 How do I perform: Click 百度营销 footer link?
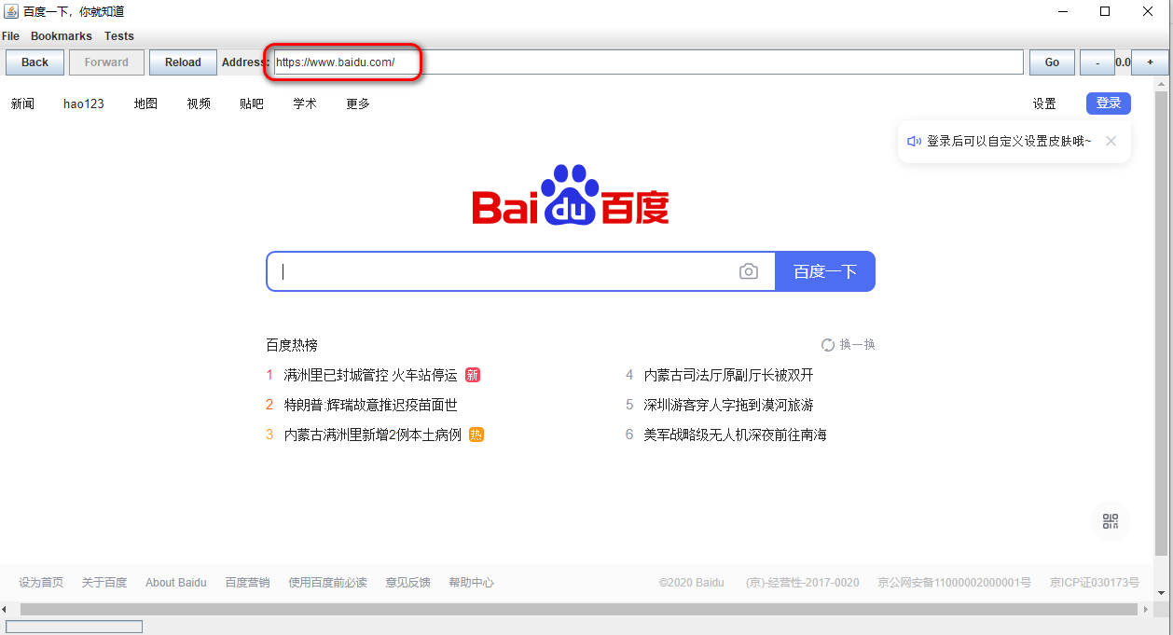(x=247, y=583)
